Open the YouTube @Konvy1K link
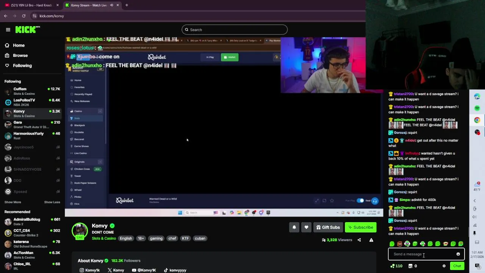This screenshot has width=485, height=273. point(144,270)
